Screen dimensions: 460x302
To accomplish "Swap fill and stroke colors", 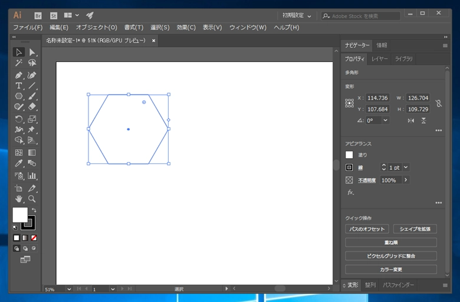I will click(34, 210).
